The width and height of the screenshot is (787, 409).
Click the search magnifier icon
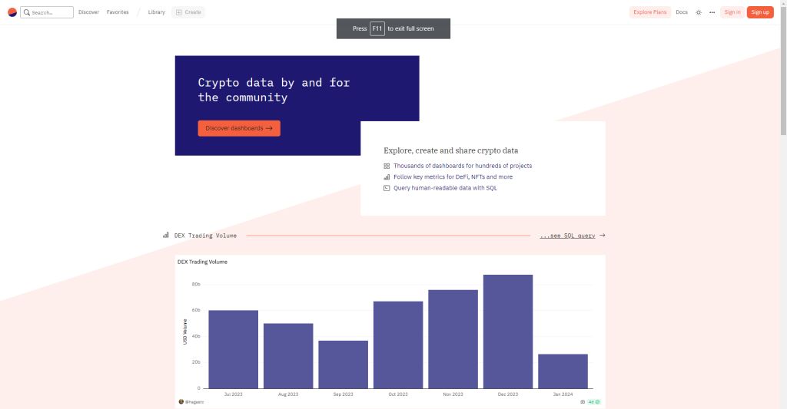pos(26,12)
